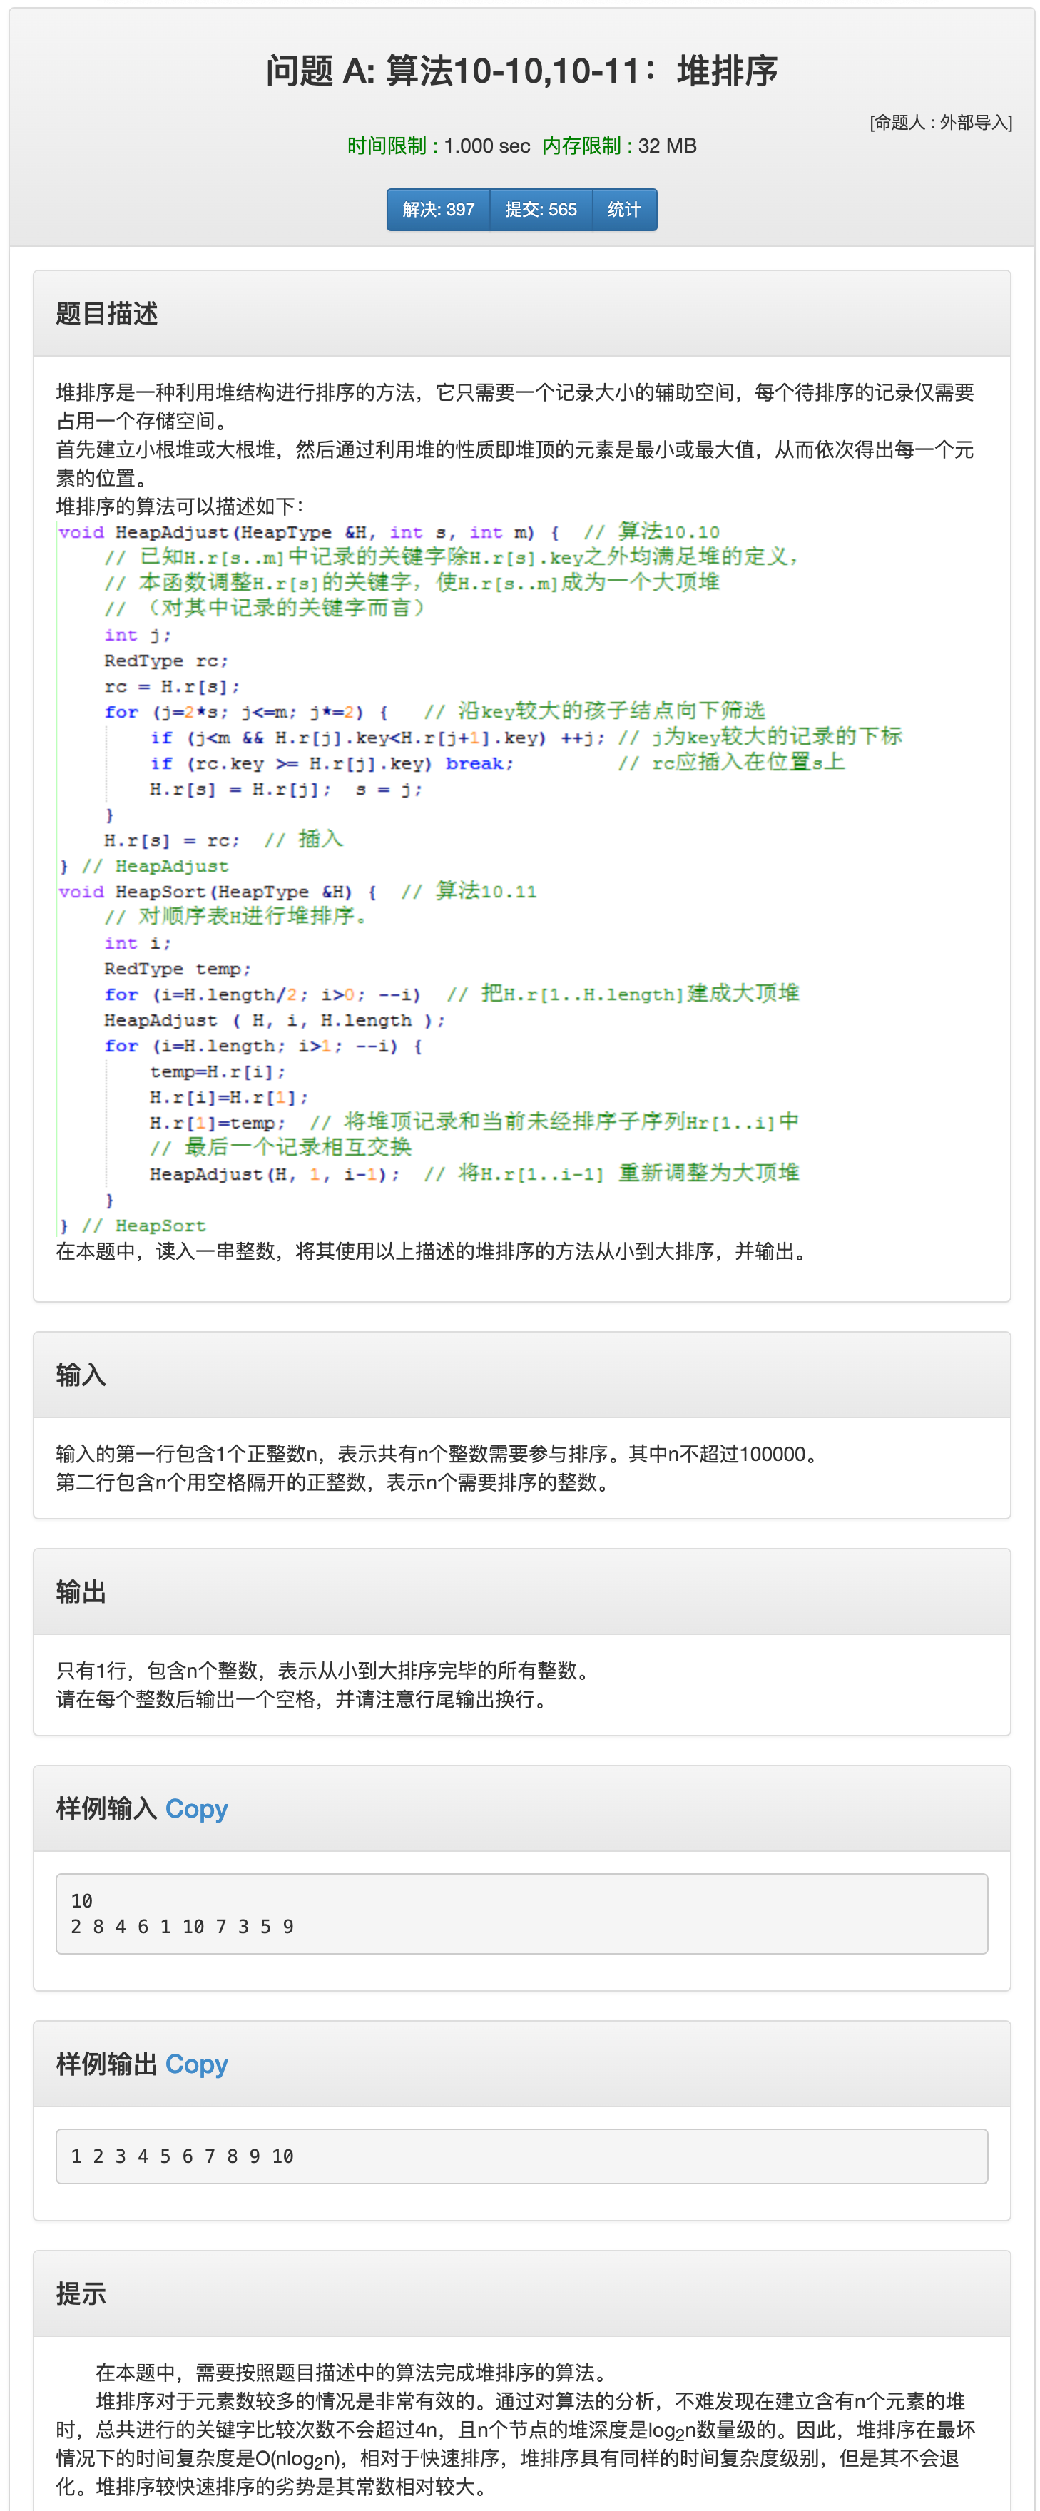Select the 时间限制 : 1.000 sec text
The image size is (1040, 2511).
(x=439, y=146)
